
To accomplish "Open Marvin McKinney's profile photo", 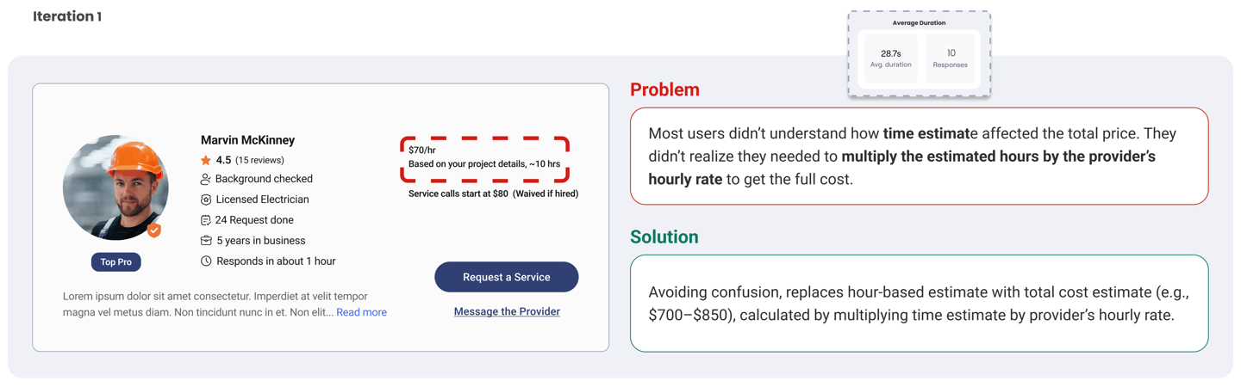I will [x=115, y=187].
